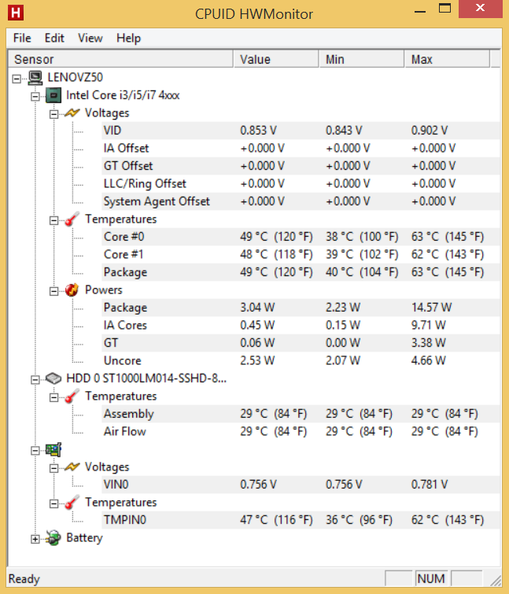Open the View menu
The width and height of the screenshot is (509, 594).
(x=90, y=38)
